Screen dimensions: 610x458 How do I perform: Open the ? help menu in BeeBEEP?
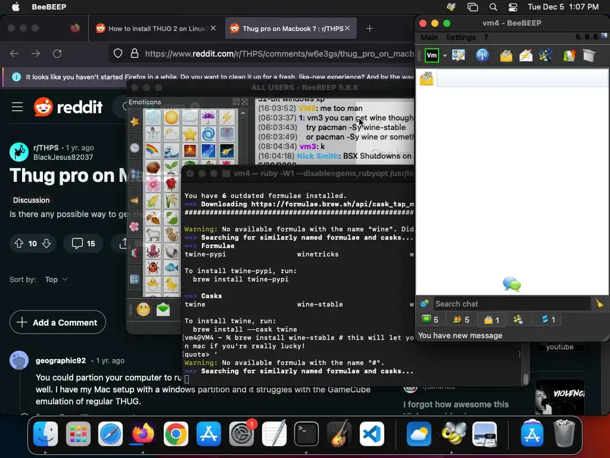486,38
